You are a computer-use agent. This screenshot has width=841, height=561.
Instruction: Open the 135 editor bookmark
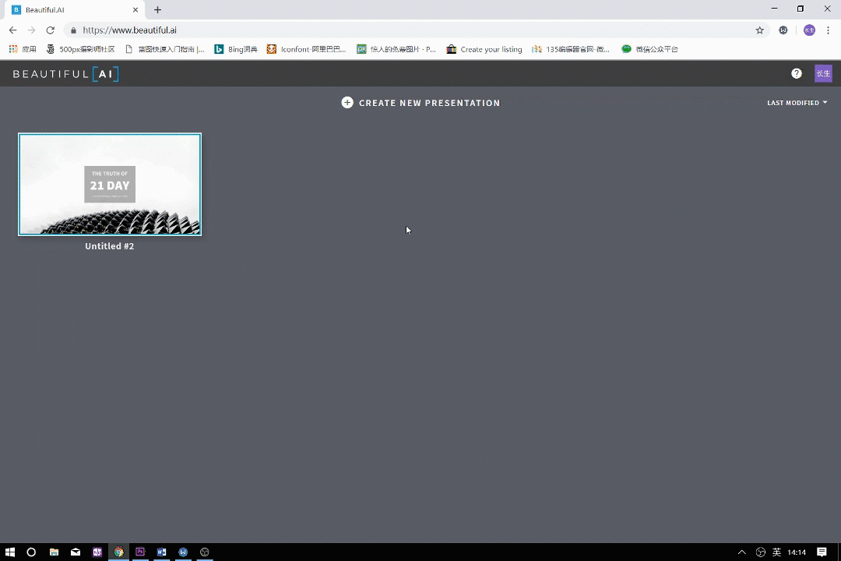pos(572,49)
